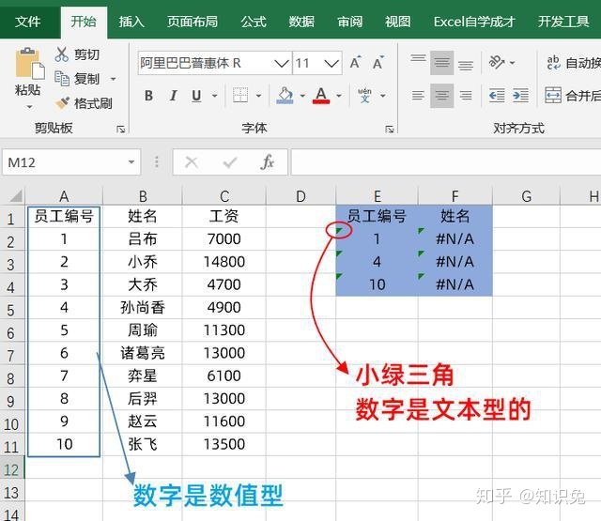The width and height of the screenshot is (601, 521).
Task: Toggle horizontal center align
Action: tap(442, 95)
